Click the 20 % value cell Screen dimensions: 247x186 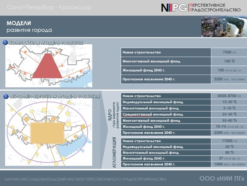tap(229, 147)
